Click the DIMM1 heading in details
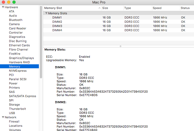 click(60, 67)
